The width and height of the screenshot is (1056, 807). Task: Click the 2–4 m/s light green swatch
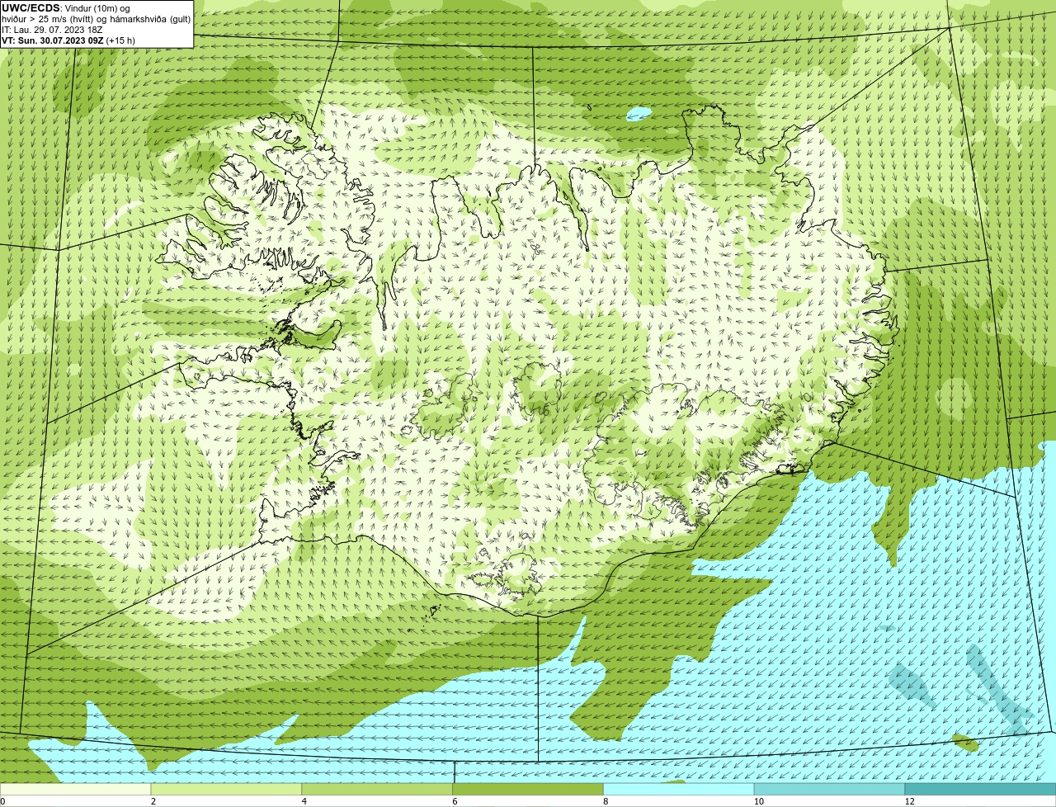[x=226, y=790]
